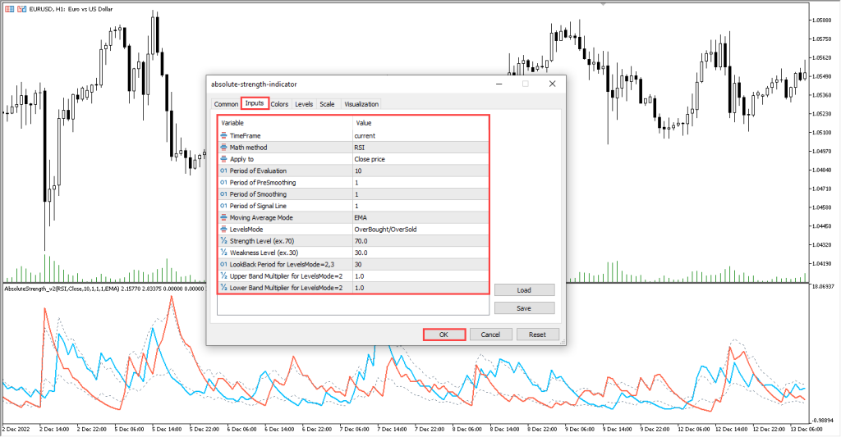Click the Reset button
The image size is (841, 437).
(537, 335)
